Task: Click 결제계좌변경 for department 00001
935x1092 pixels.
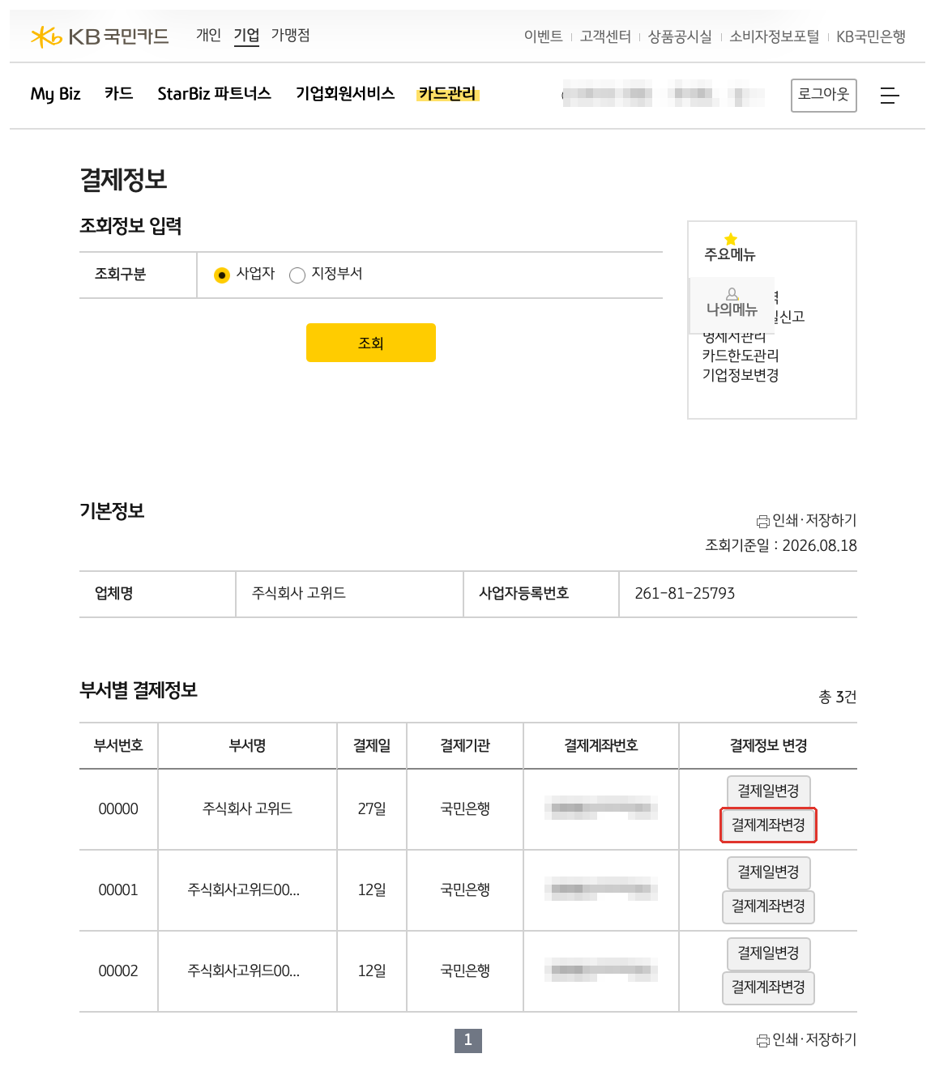Action: [x=768, y=906]
